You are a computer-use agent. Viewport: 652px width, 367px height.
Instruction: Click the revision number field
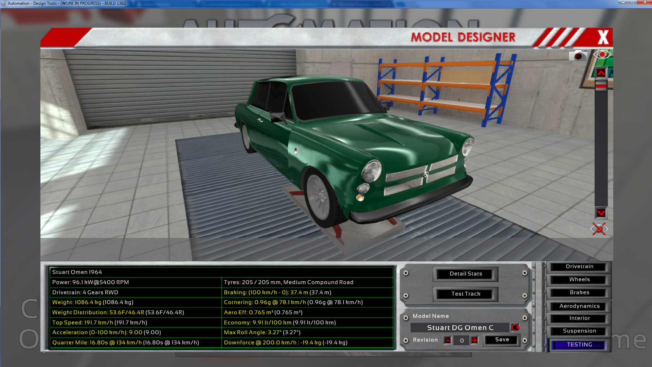pos(461,340)
